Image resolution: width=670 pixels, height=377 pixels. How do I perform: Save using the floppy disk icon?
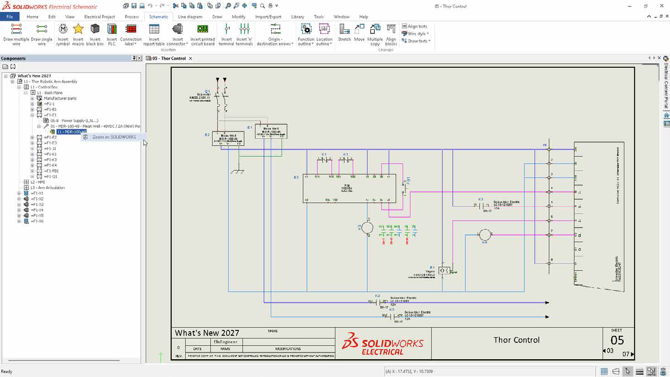tap(134, 6)
